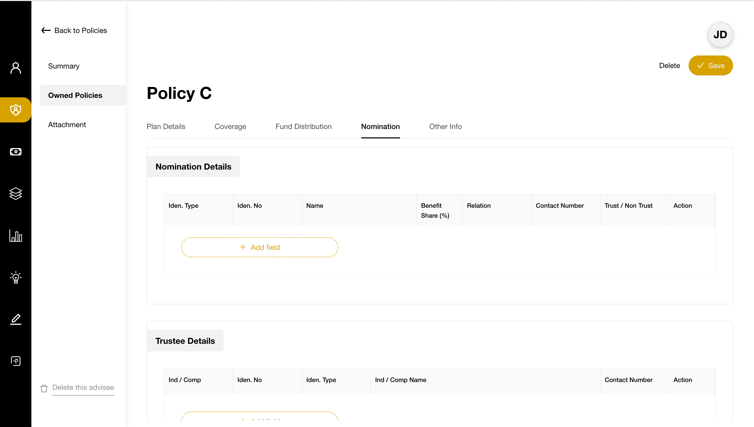754x427 pixels.
Task: Click Add field in Nomination Details
Action: tap(259, 247)
